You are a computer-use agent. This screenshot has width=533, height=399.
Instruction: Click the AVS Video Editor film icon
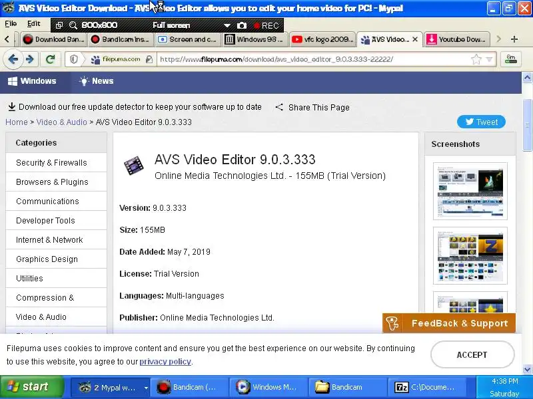point(134,166)
